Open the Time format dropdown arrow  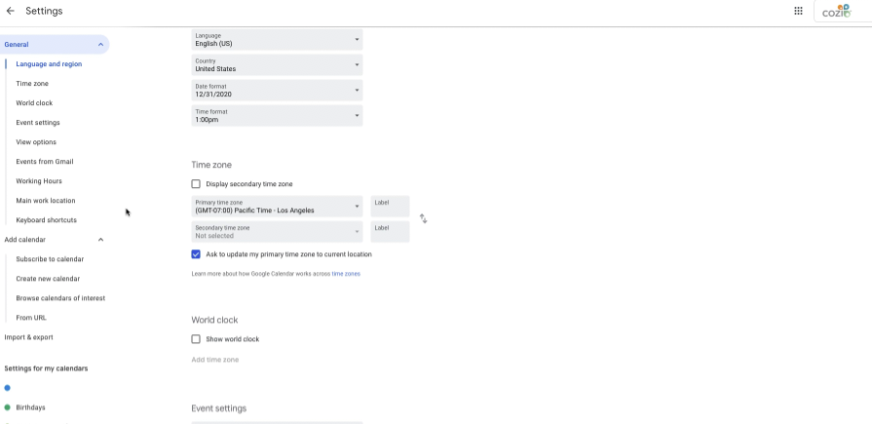(x=357, y=116)
